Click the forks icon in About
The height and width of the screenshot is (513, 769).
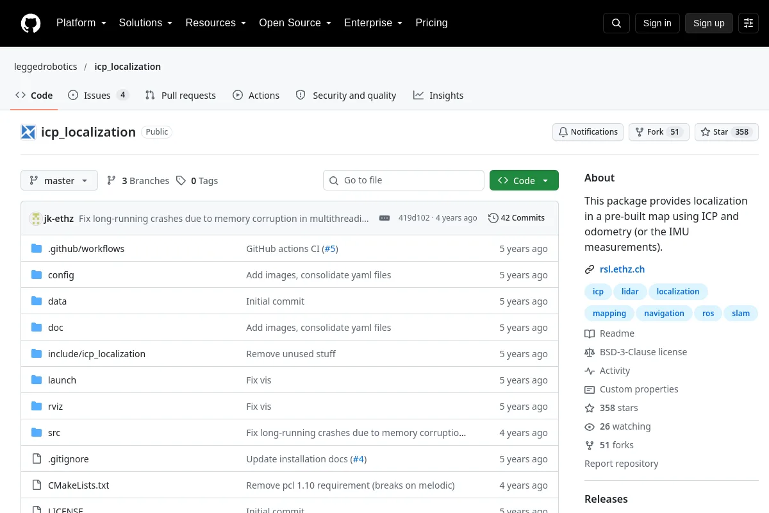[x=590, y=445]
